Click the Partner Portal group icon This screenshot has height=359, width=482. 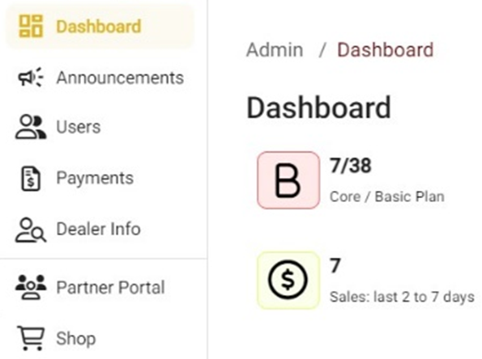coord(31,287)
